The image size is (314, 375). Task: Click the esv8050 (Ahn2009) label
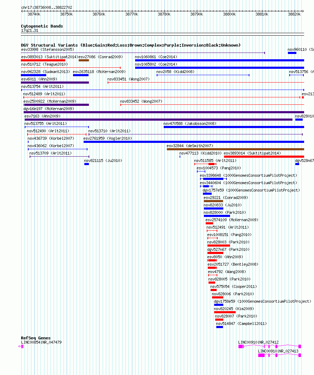[225, 257]
